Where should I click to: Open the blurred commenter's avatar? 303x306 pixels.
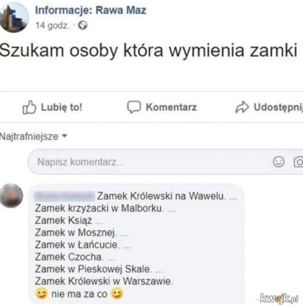(11, 195)
